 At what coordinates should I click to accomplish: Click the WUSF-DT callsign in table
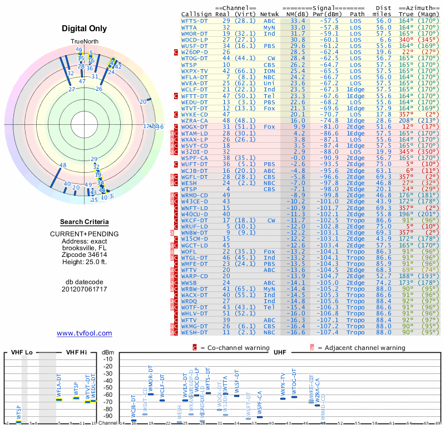(195, 45)
